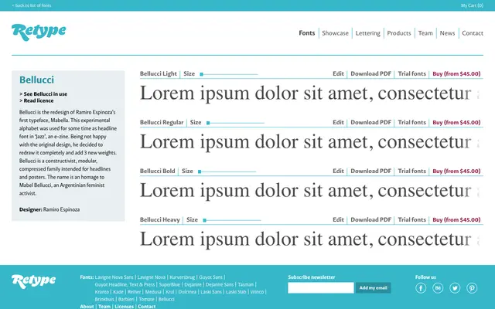Viewport: 495px width, 309px height.
Task: Download PDF for Bellucci Heavy
Action: tap(371, 219)
